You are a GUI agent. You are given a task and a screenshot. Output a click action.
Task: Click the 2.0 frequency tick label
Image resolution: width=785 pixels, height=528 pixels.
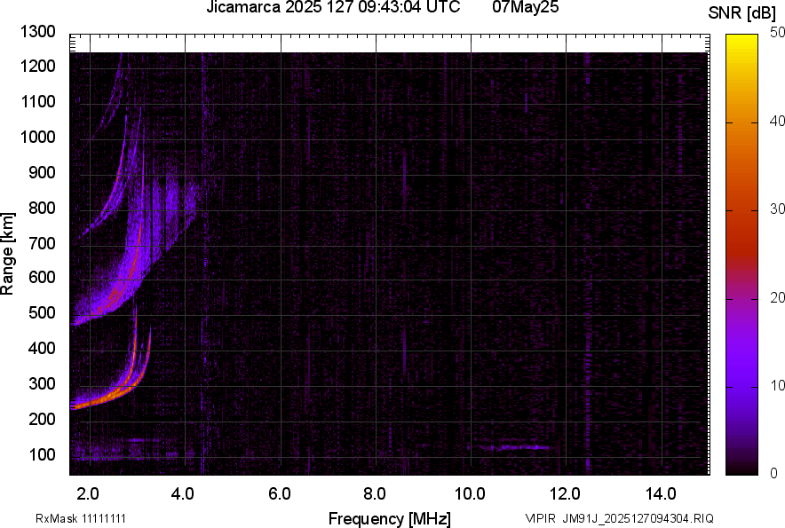pos(88,494)
